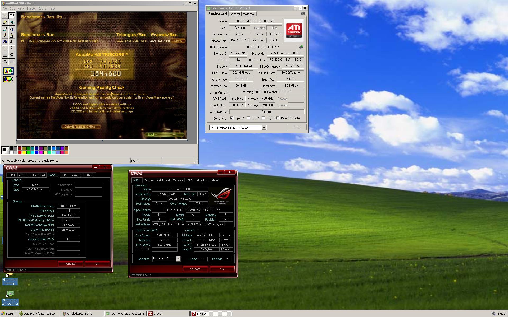Click the DRAM Frequency value in CPU-Z
508x317 pixels.
click(68, 206)
